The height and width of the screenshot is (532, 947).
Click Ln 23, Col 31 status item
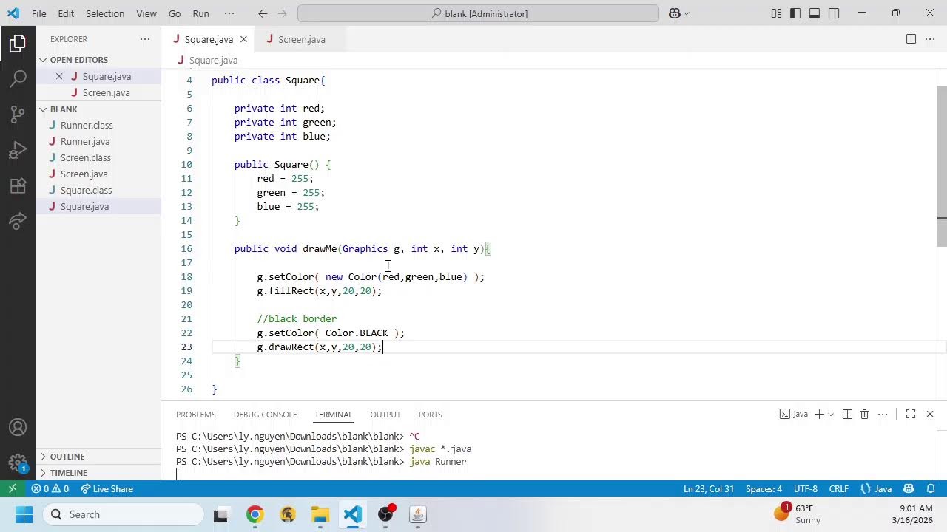click(709, 488)
